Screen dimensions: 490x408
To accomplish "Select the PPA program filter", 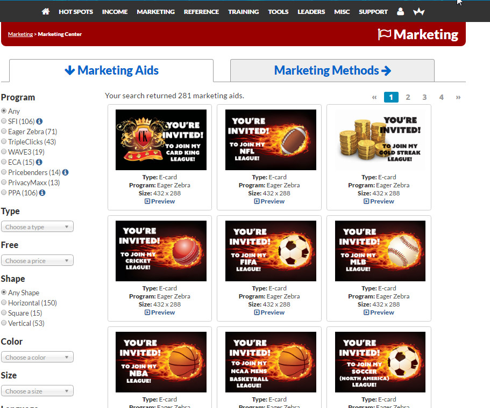I will (4, 193).
